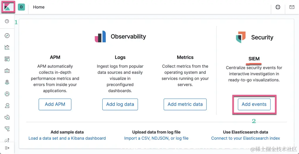Open Load a data set and Kibana dashboard link

click(67, 138)
